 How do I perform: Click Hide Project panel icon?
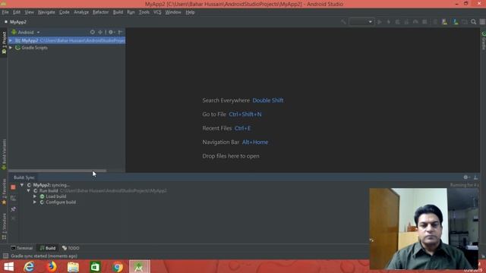pos(121,32)
